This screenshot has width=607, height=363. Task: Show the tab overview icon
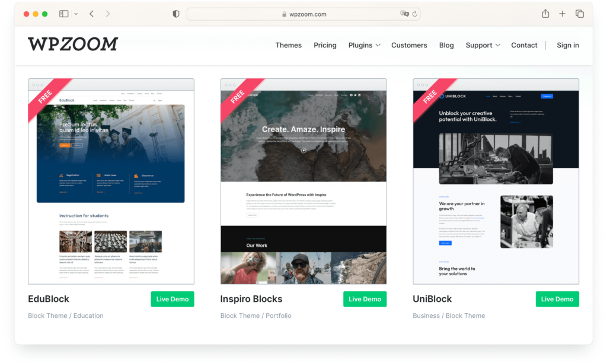(x=580, y=14)
